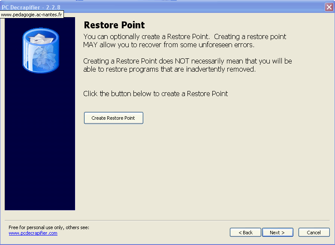335x245 pixels.
Task: Return to previous page with < Back
Action: coord(245,233)
